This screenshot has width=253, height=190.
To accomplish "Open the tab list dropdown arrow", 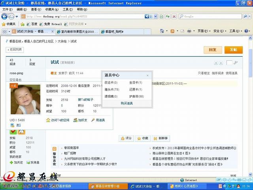I will click(x=9, y=31).
